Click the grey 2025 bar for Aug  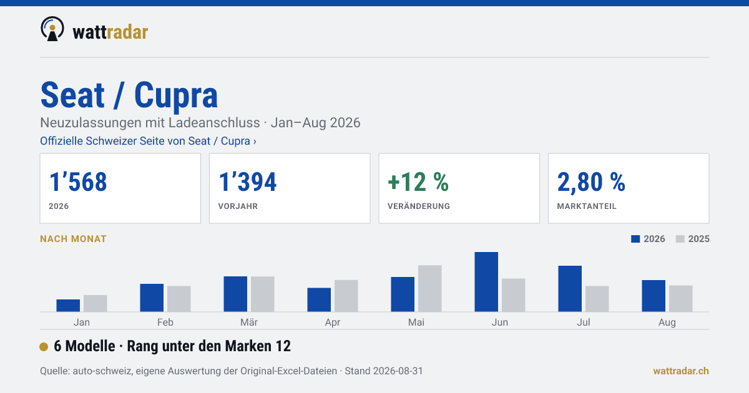681,299
